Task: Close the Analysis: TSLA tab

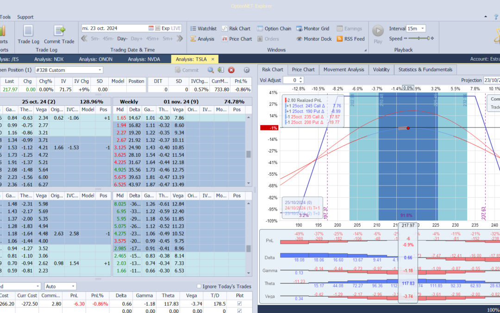Action: [212, 59]
